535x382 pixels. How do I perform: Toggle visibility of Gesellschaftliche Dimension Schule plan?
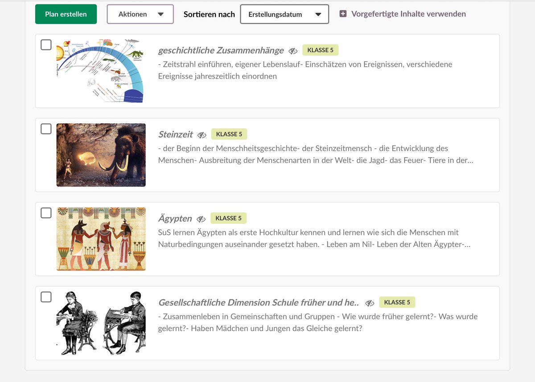tap(369, 302)
